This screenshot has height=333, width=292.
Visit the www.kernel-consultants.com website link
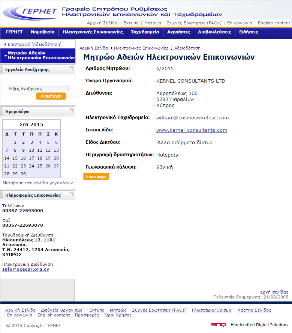(192, 130)
